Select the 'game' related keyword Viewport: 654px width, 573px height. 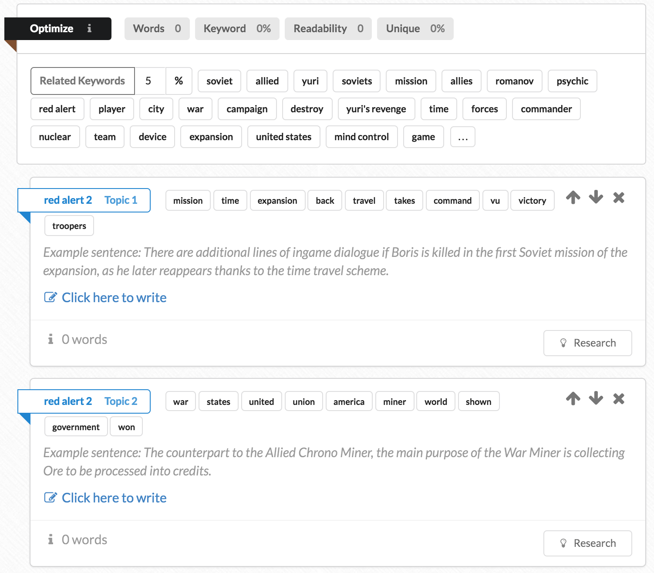423,137
